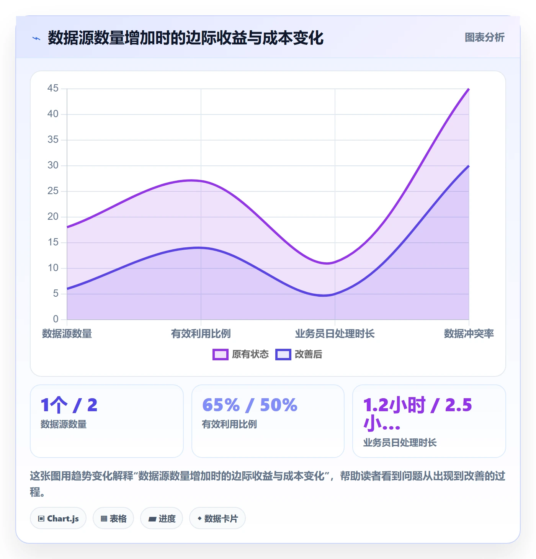Select the 表格 tag chip

[113, 518]
